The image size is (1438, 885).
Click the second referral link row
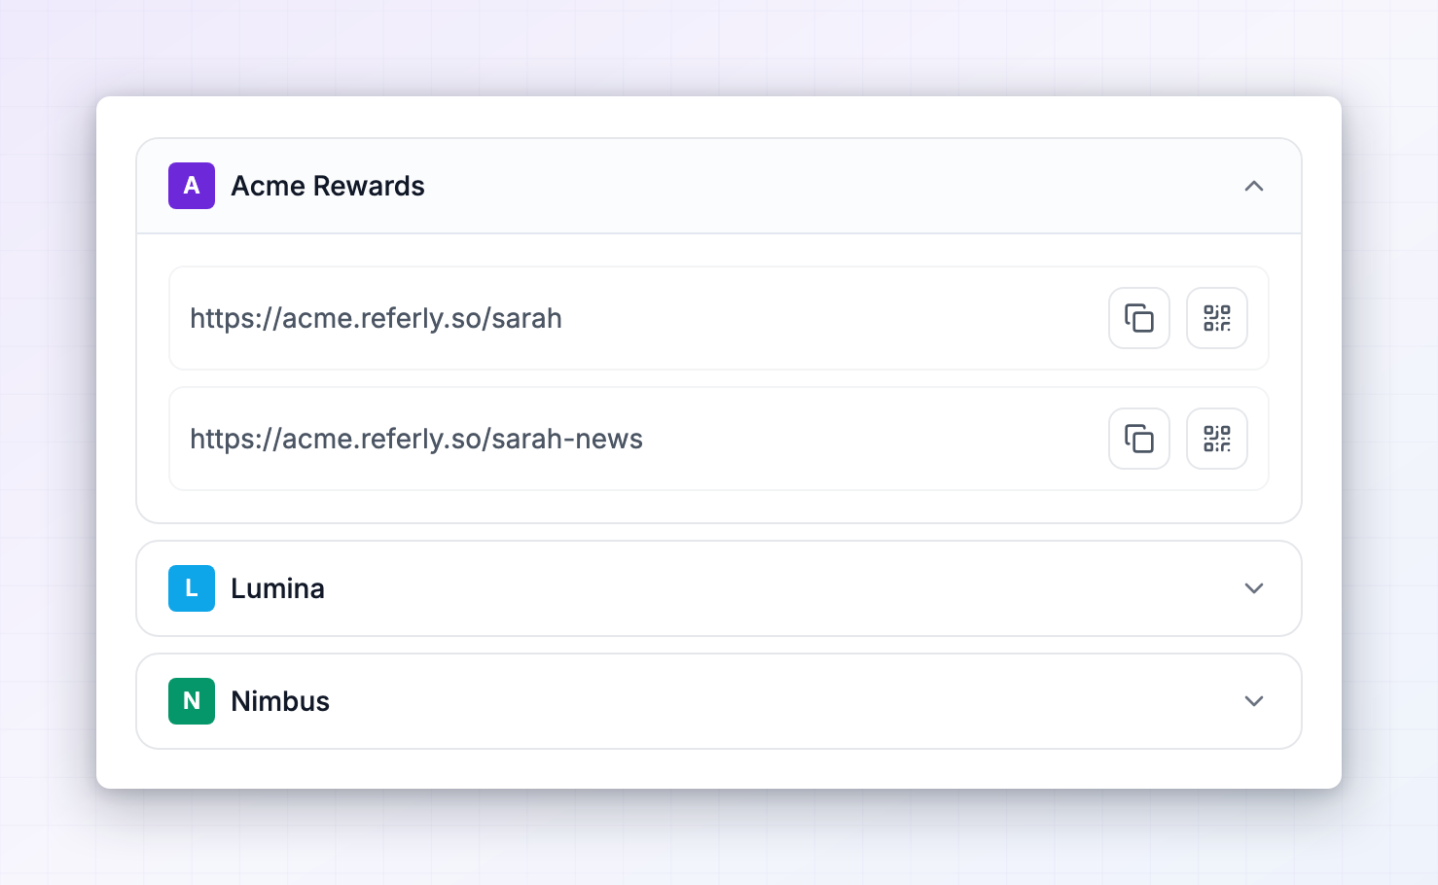coord(719,439)
